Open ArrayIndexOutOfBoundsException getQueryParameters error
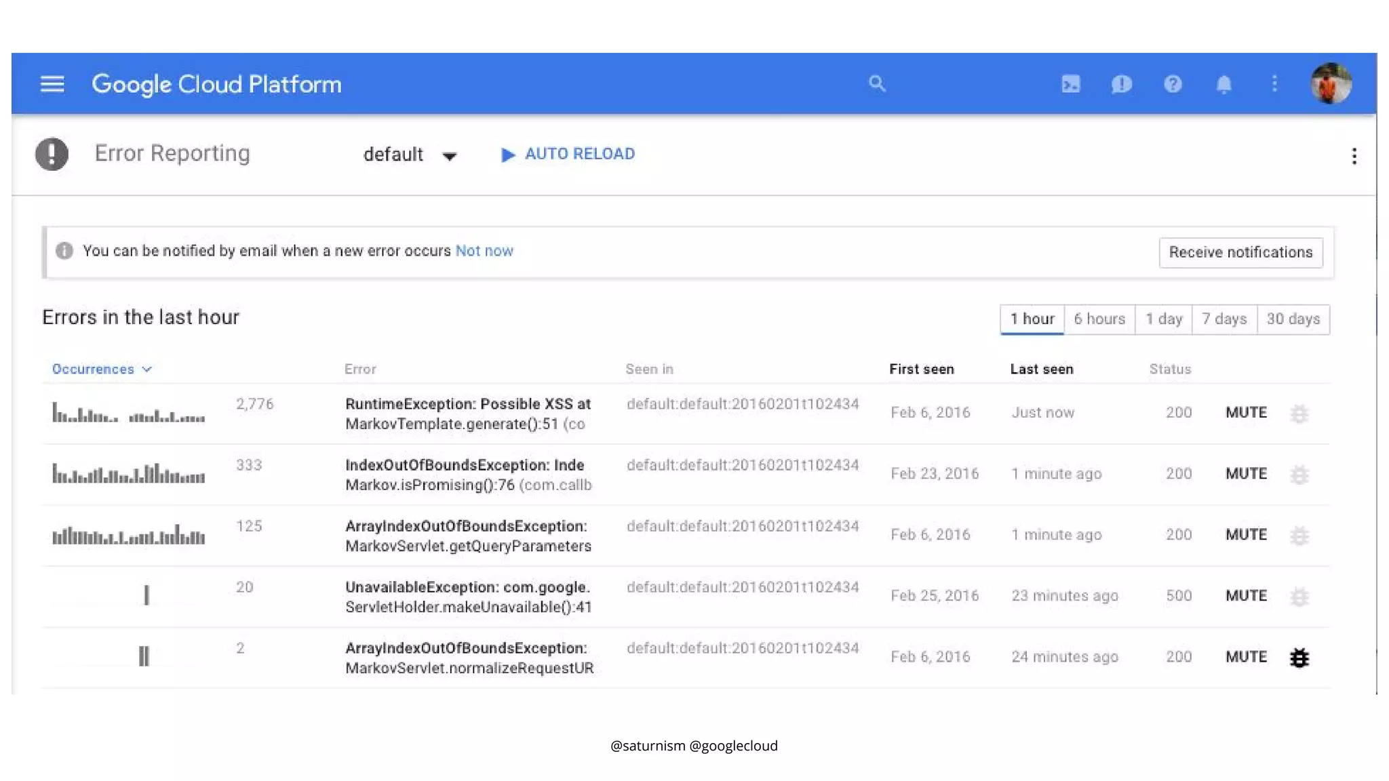 468,536
